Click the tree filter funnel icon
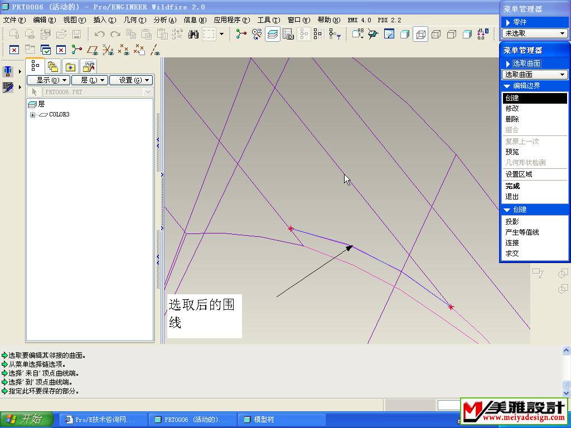This screenshot has width=571, height=428. [335, 34]
